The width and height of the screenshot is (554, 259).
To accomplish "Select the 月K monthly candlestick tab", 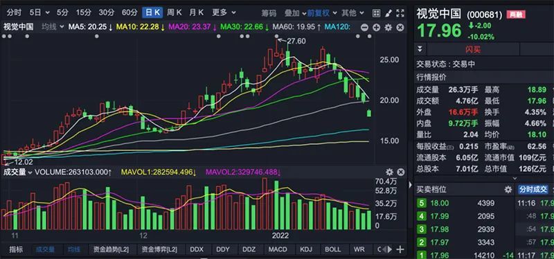I will (197, 12).
